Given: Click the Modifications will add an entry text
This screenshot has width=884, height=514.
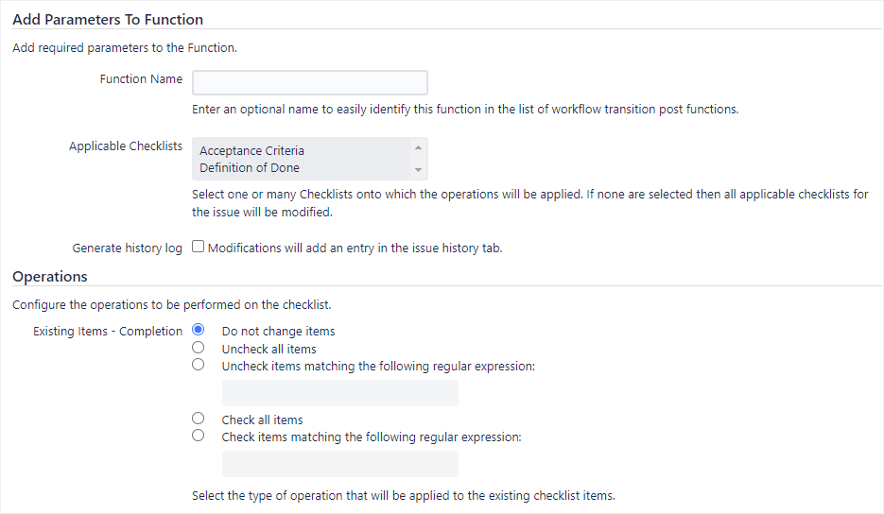Looking at the screenshot, I should (355, 248).
